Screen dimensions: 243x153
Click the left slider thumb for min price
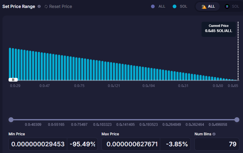pos(11,120)
